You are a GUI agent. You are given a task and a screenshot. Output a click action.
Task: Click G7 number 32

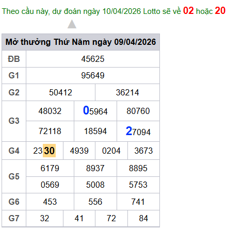point(44,219)
